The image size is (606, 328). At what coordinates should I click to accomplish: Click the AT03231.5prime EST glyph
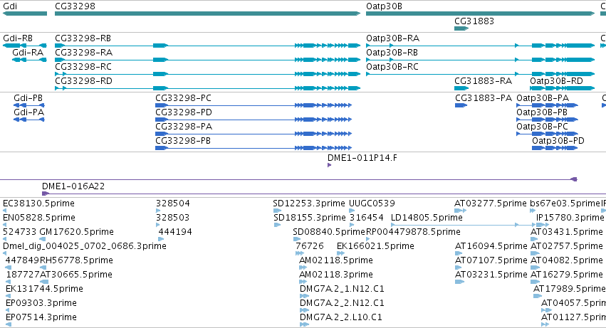[459, 282]
